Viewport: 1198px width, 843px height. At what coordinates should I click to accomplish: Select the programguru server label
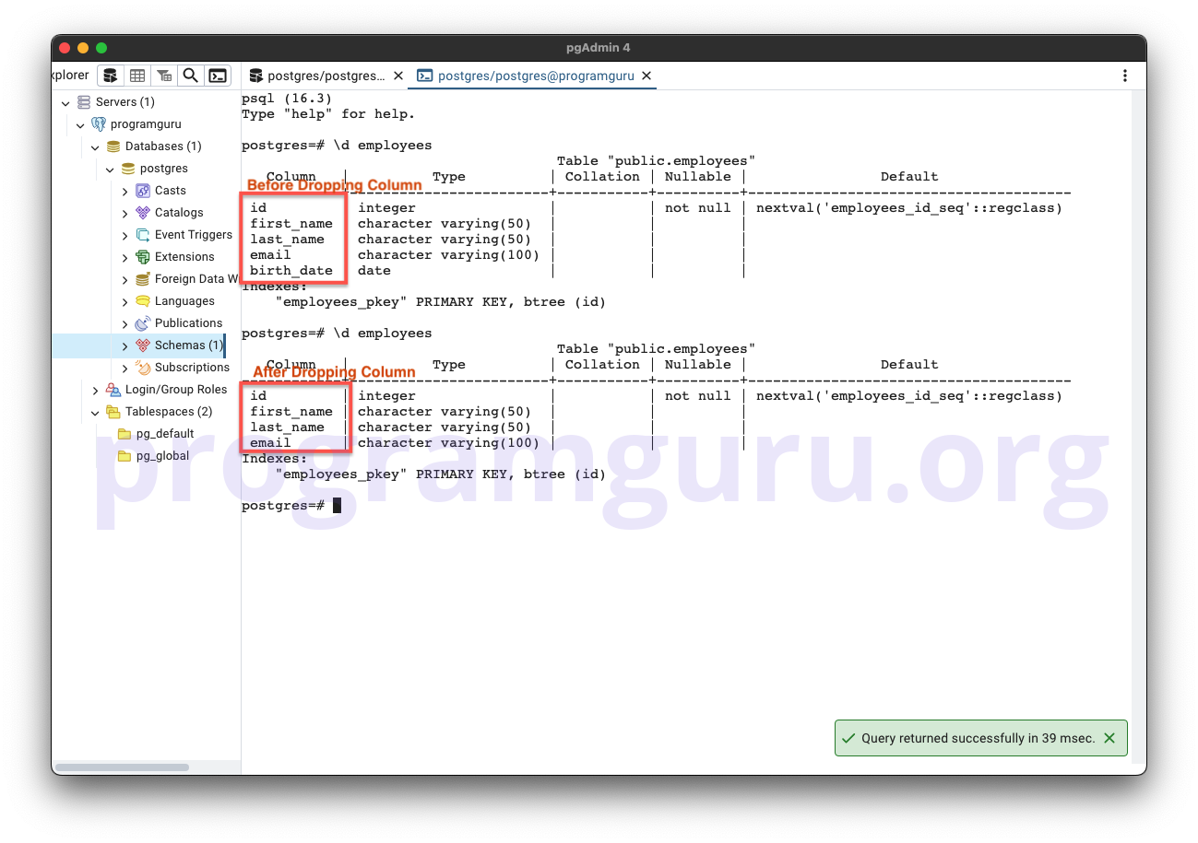(x=146, y=124)
